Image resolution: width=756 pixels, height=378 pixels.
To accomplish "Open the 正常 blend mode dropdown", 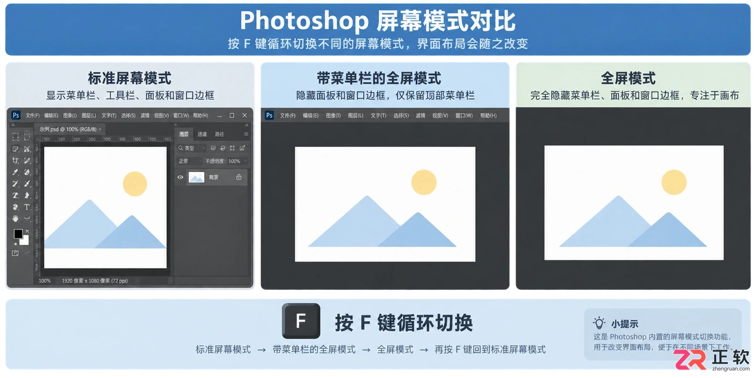I will (x=190, y=161).
